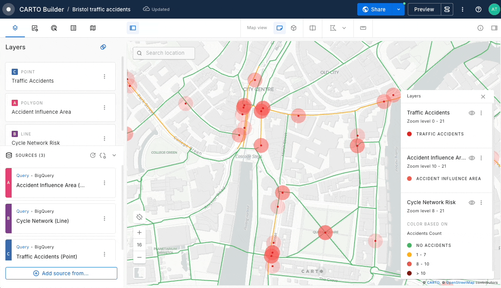Viewport: 501px width, 288px height.
Task: Click the Preview button
Action: tap(424, 9)
